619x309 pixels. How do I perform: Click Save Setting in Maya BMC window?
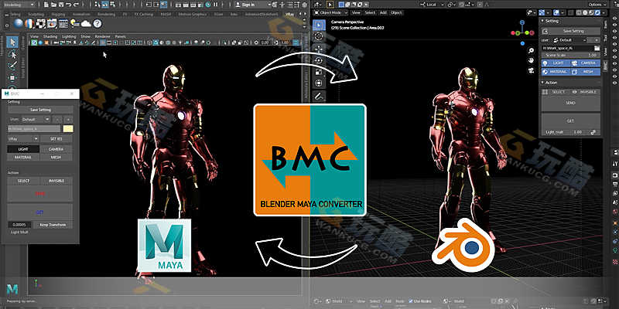click(x=40, y=110)
